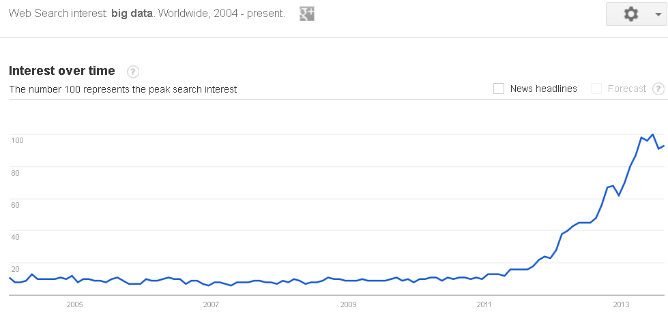Click the Google+ share icon
The image size is (668, 314).
[307, 14]
